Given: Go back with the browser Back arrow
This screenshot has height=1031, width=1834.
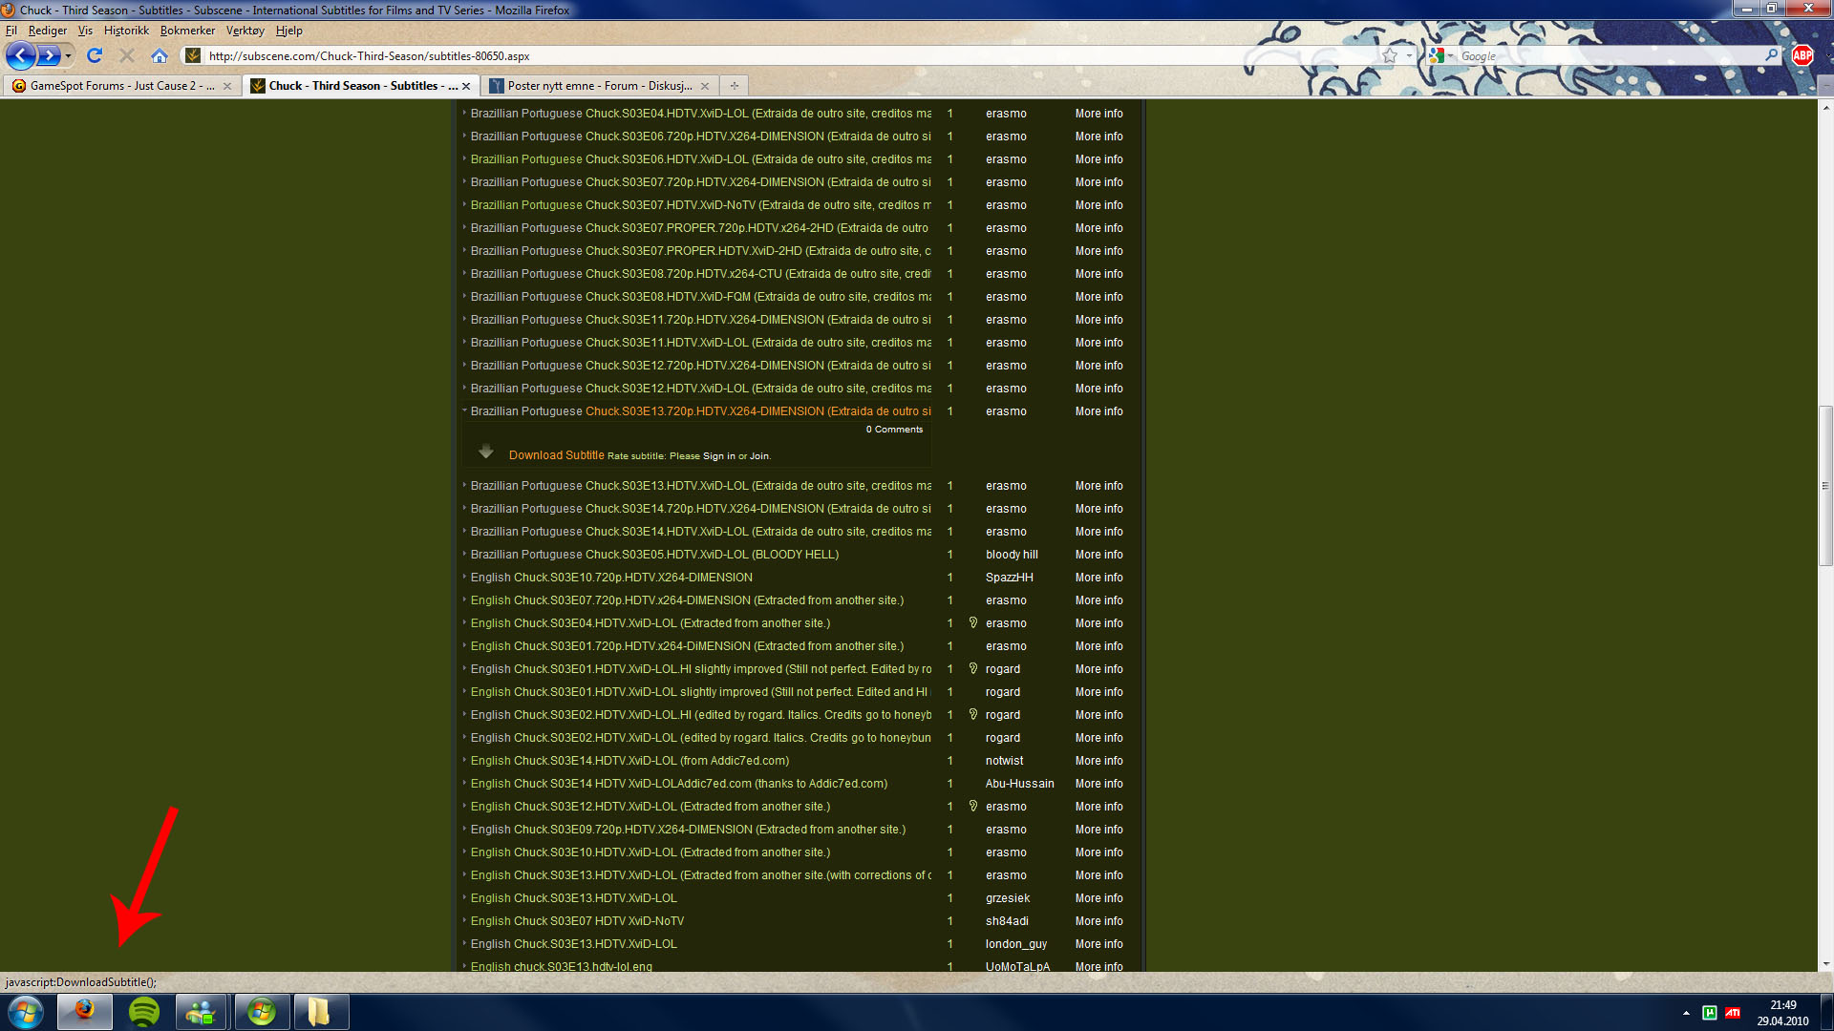Looking at the screenshot, I should click(21, 55).
